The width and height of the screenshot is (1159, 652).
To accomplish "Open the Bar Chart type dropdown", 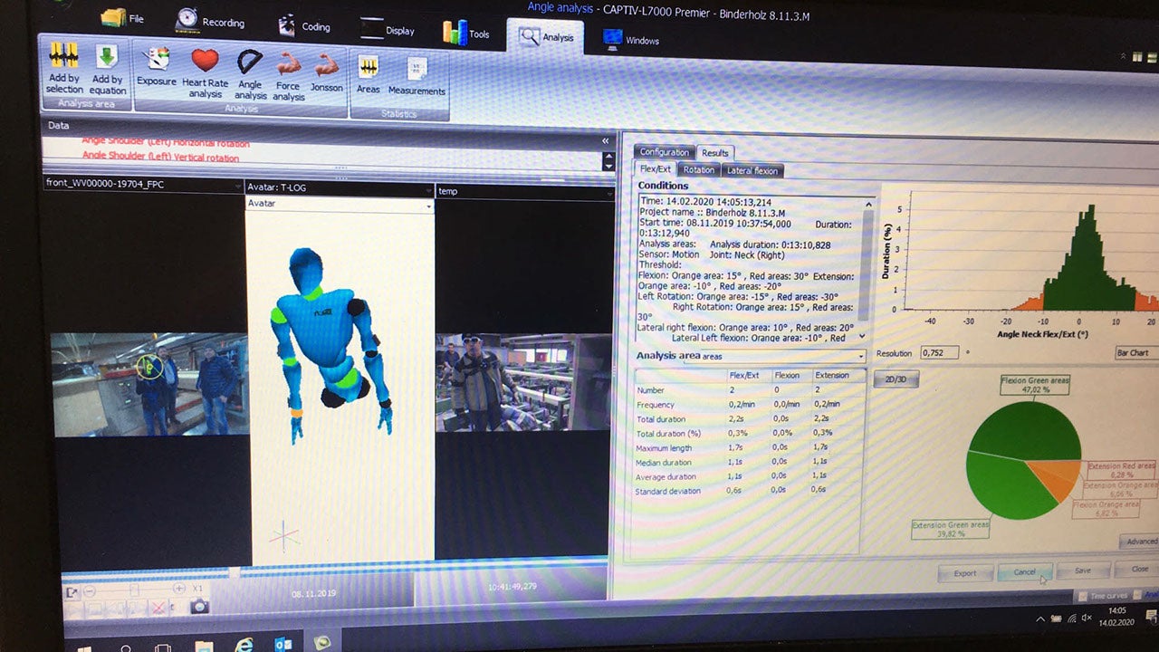I will point(1137,353).
